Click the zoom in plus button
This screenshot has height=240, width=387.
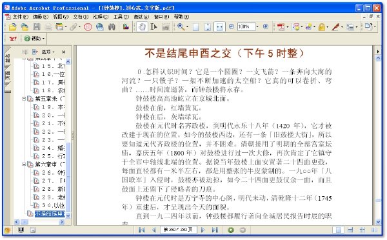tap(266, 26)
